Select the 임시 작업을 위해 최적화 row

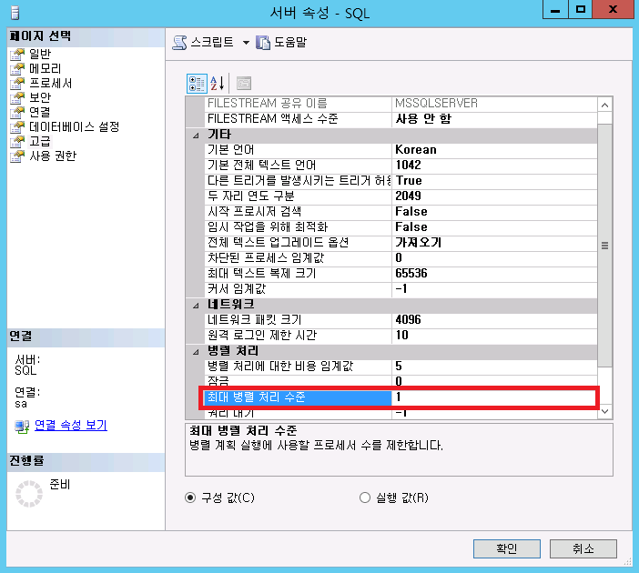(x=401, y=227)
